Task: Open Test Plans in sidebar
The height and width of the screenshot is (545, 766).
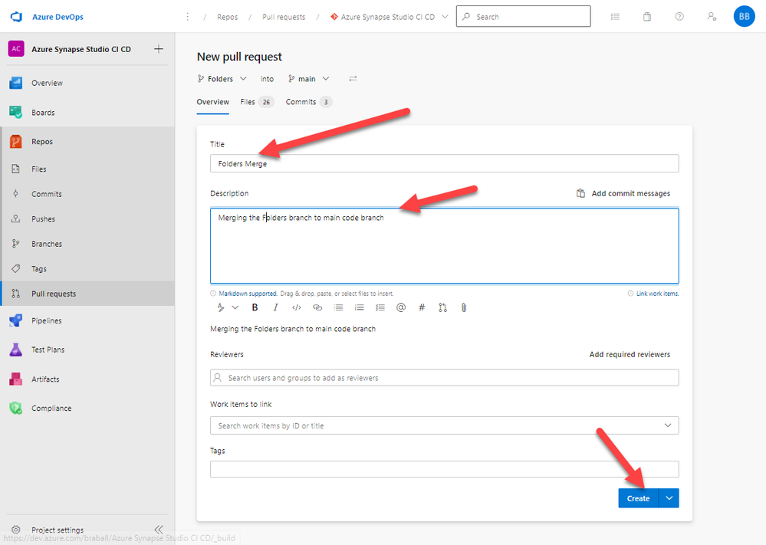Action: (x=48, y=350)
